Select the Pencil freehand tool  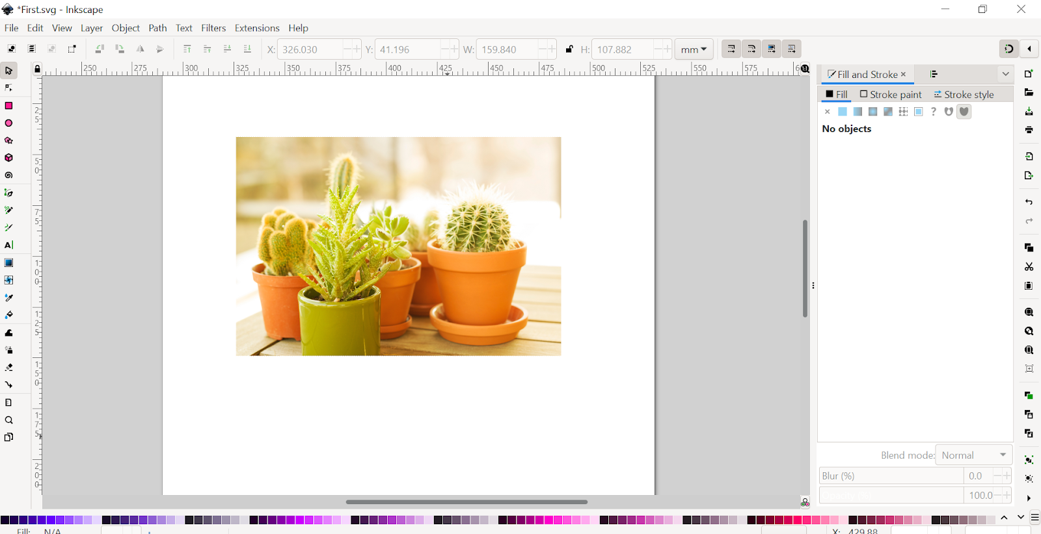point(9,210)
